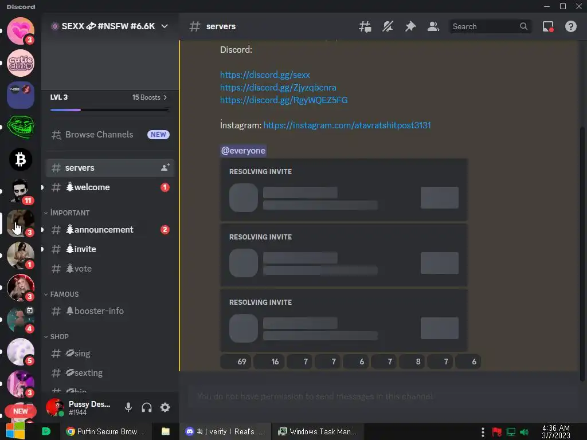
Task: Open the green taskbar app icon
Action: pos(46,432)
